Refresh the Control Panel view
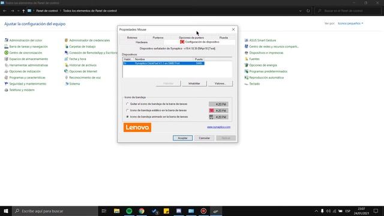This screenshot has height=216, width=384. pyautogui.click(x=308, y=11)
